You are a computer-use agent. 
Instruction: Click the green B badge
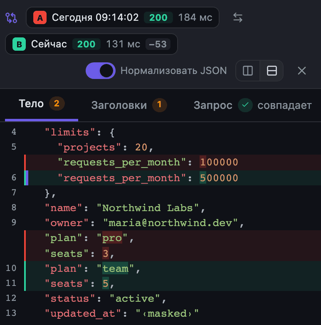pyautogui.click(x=19, y=44)
